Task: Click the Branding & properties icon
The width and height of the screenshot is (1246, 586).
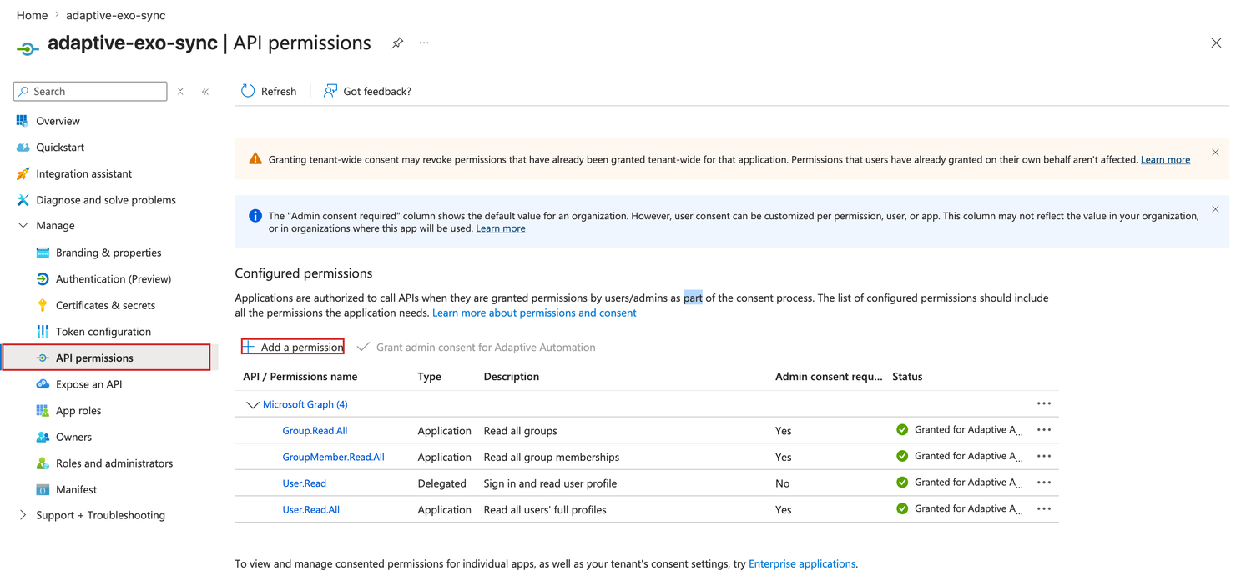Action: click(x=43, y=253)
